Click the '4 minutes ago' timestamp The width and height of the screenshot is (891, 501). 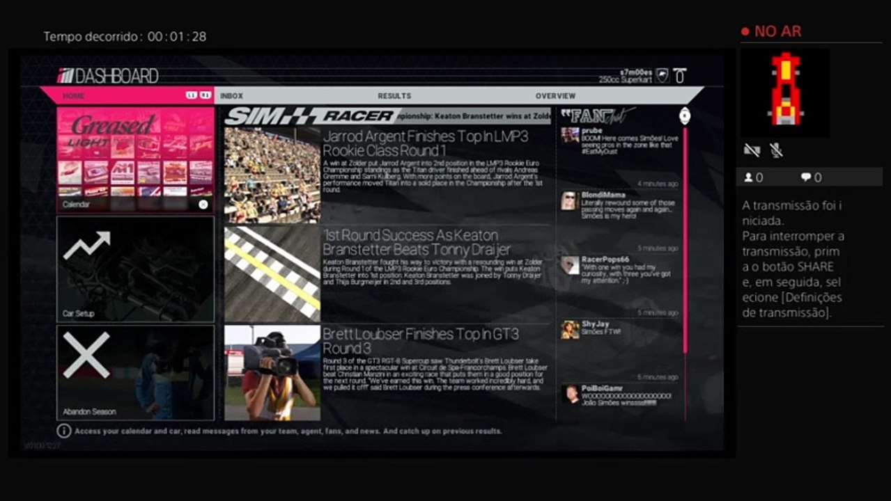point(658,184)
